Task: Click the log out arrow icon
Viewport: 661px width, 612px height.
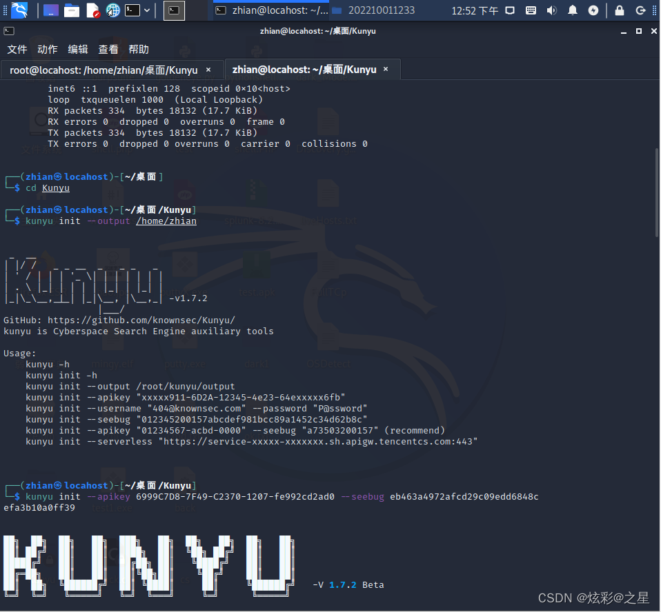Action: [641, 10]
